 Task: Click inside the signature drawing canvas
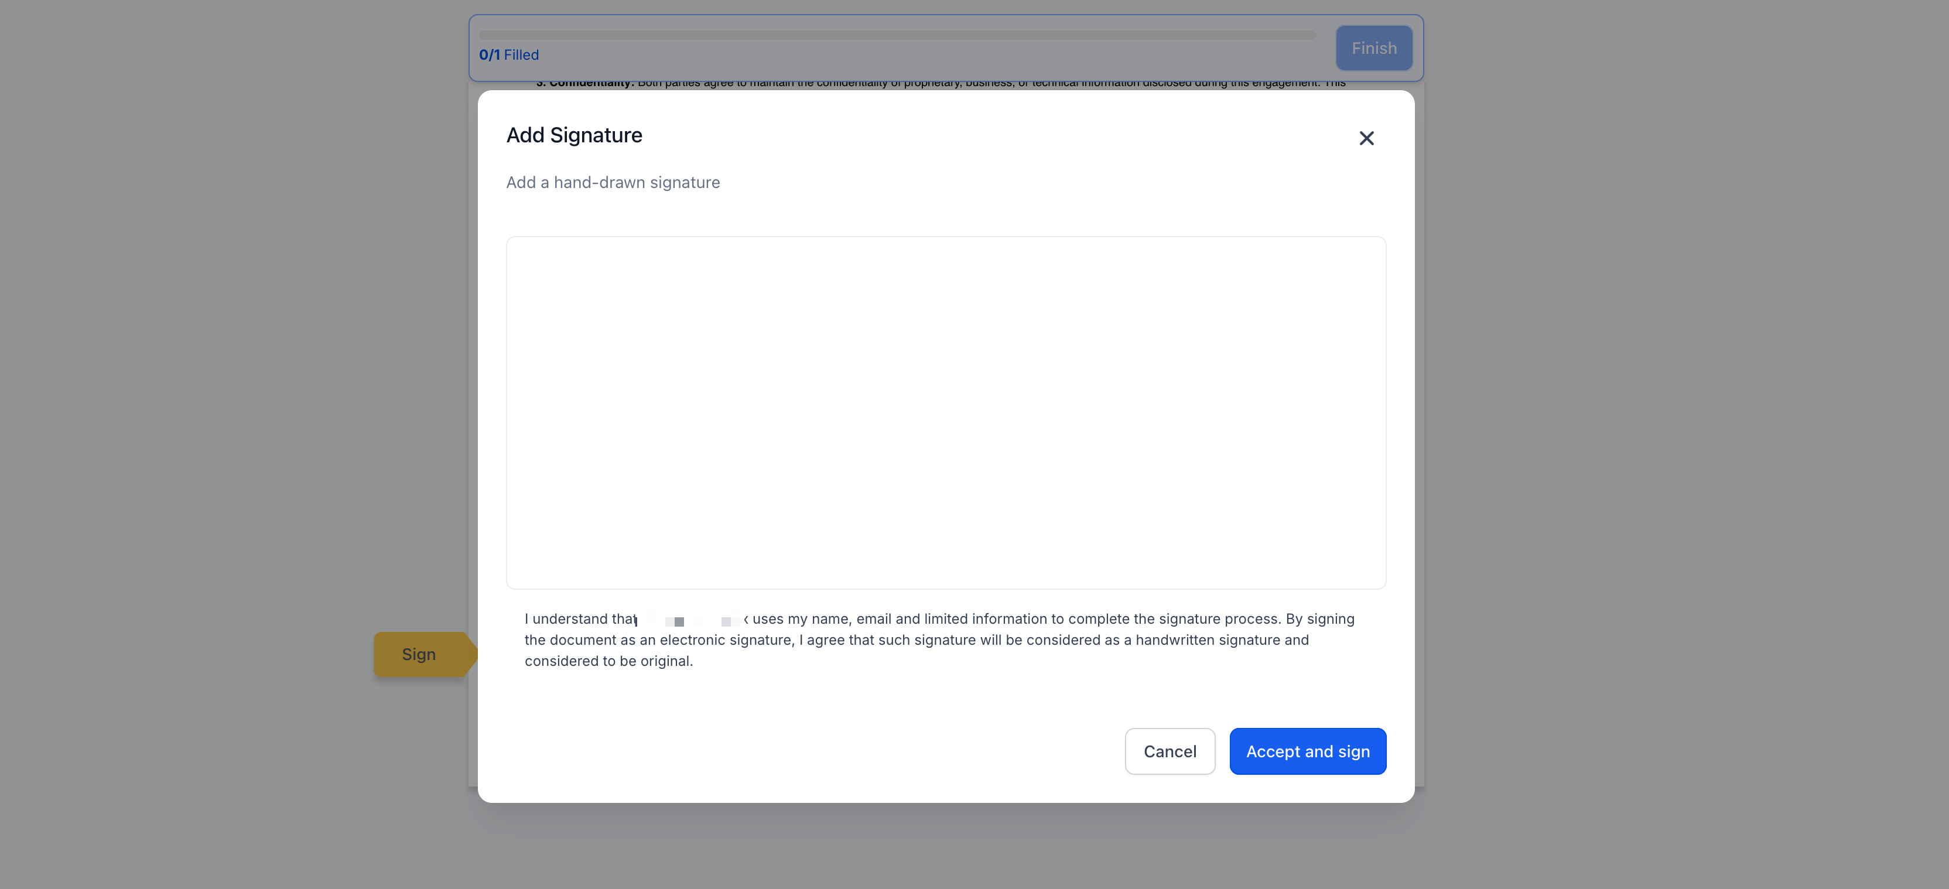pos(946,412)
